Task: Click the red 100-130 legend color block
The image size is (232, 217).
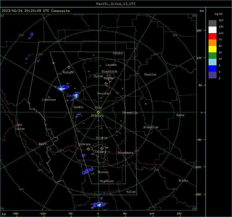Action: click(x=212, y=36)
